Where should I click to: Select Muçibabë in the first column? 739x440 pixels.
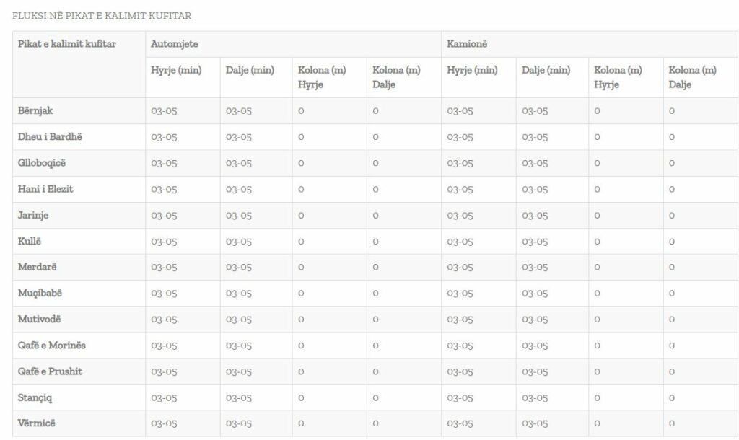pyautogui.click(x=40, y=293)
